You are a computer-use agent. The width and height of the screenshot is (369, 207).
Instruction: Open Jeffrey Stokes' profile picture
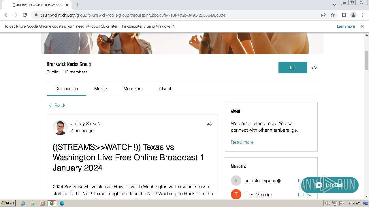point(60,127)
